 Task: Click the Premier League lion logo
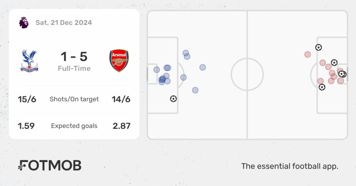pyautogui.click(x=24, y=23)
